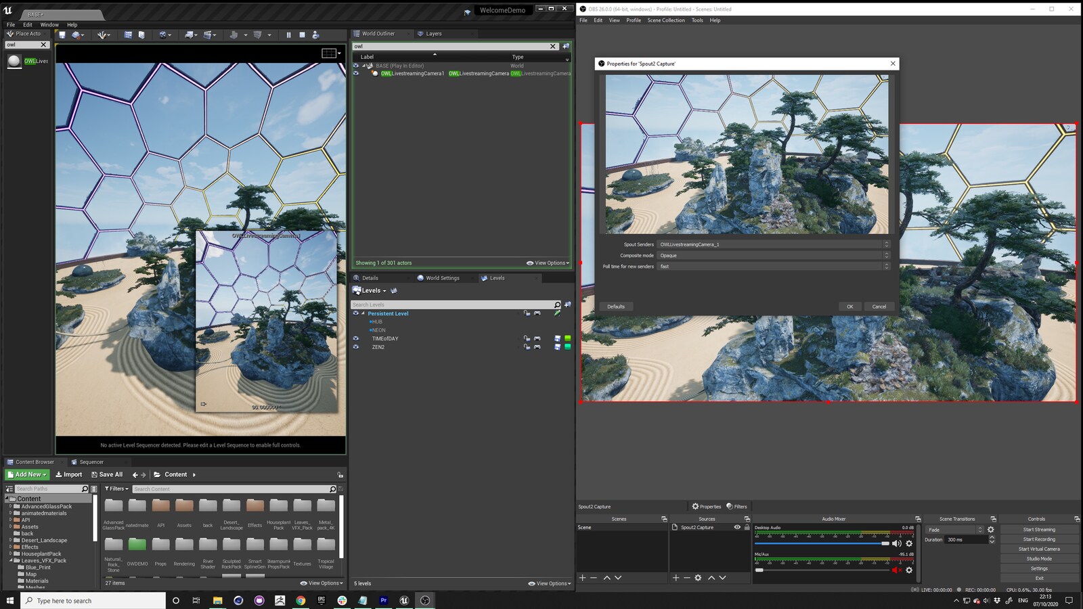
Task: Mute Desktop Audio speaker icon
Action: [897, 543]
